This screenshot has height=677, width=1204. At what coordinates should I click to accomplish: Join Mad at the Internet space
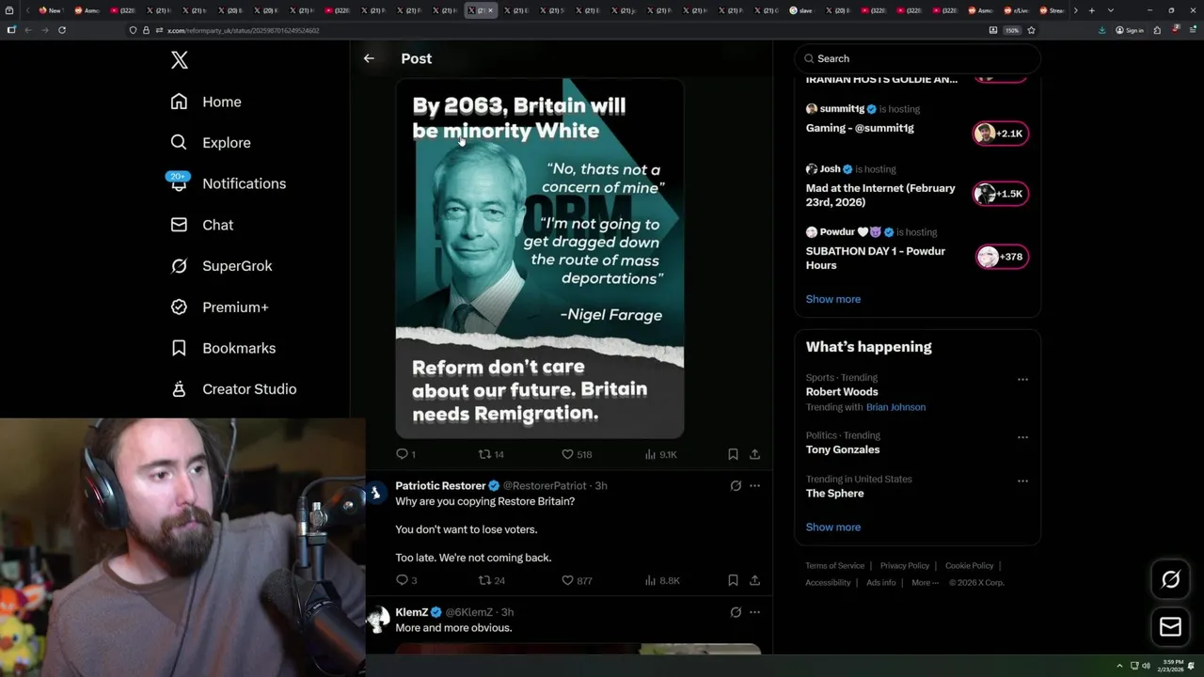pos(880,195)
